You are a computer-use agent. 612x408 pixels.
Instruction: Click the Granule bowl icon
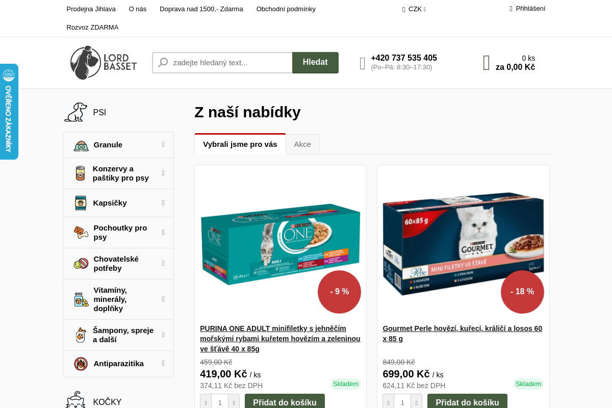[81, 145]
